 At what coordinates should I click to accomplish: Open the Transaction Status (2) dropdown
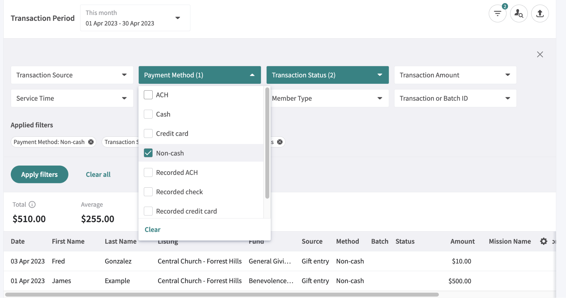tap(327, 75)
